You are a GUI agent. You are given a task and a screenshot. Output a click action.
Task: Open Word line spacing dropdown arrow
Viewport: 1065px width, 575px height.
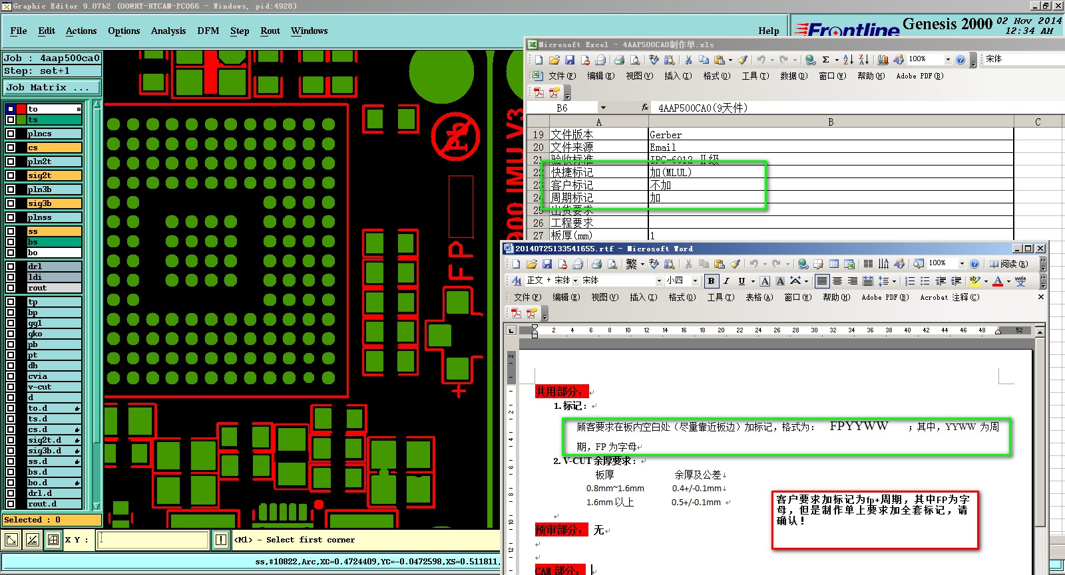894,281
